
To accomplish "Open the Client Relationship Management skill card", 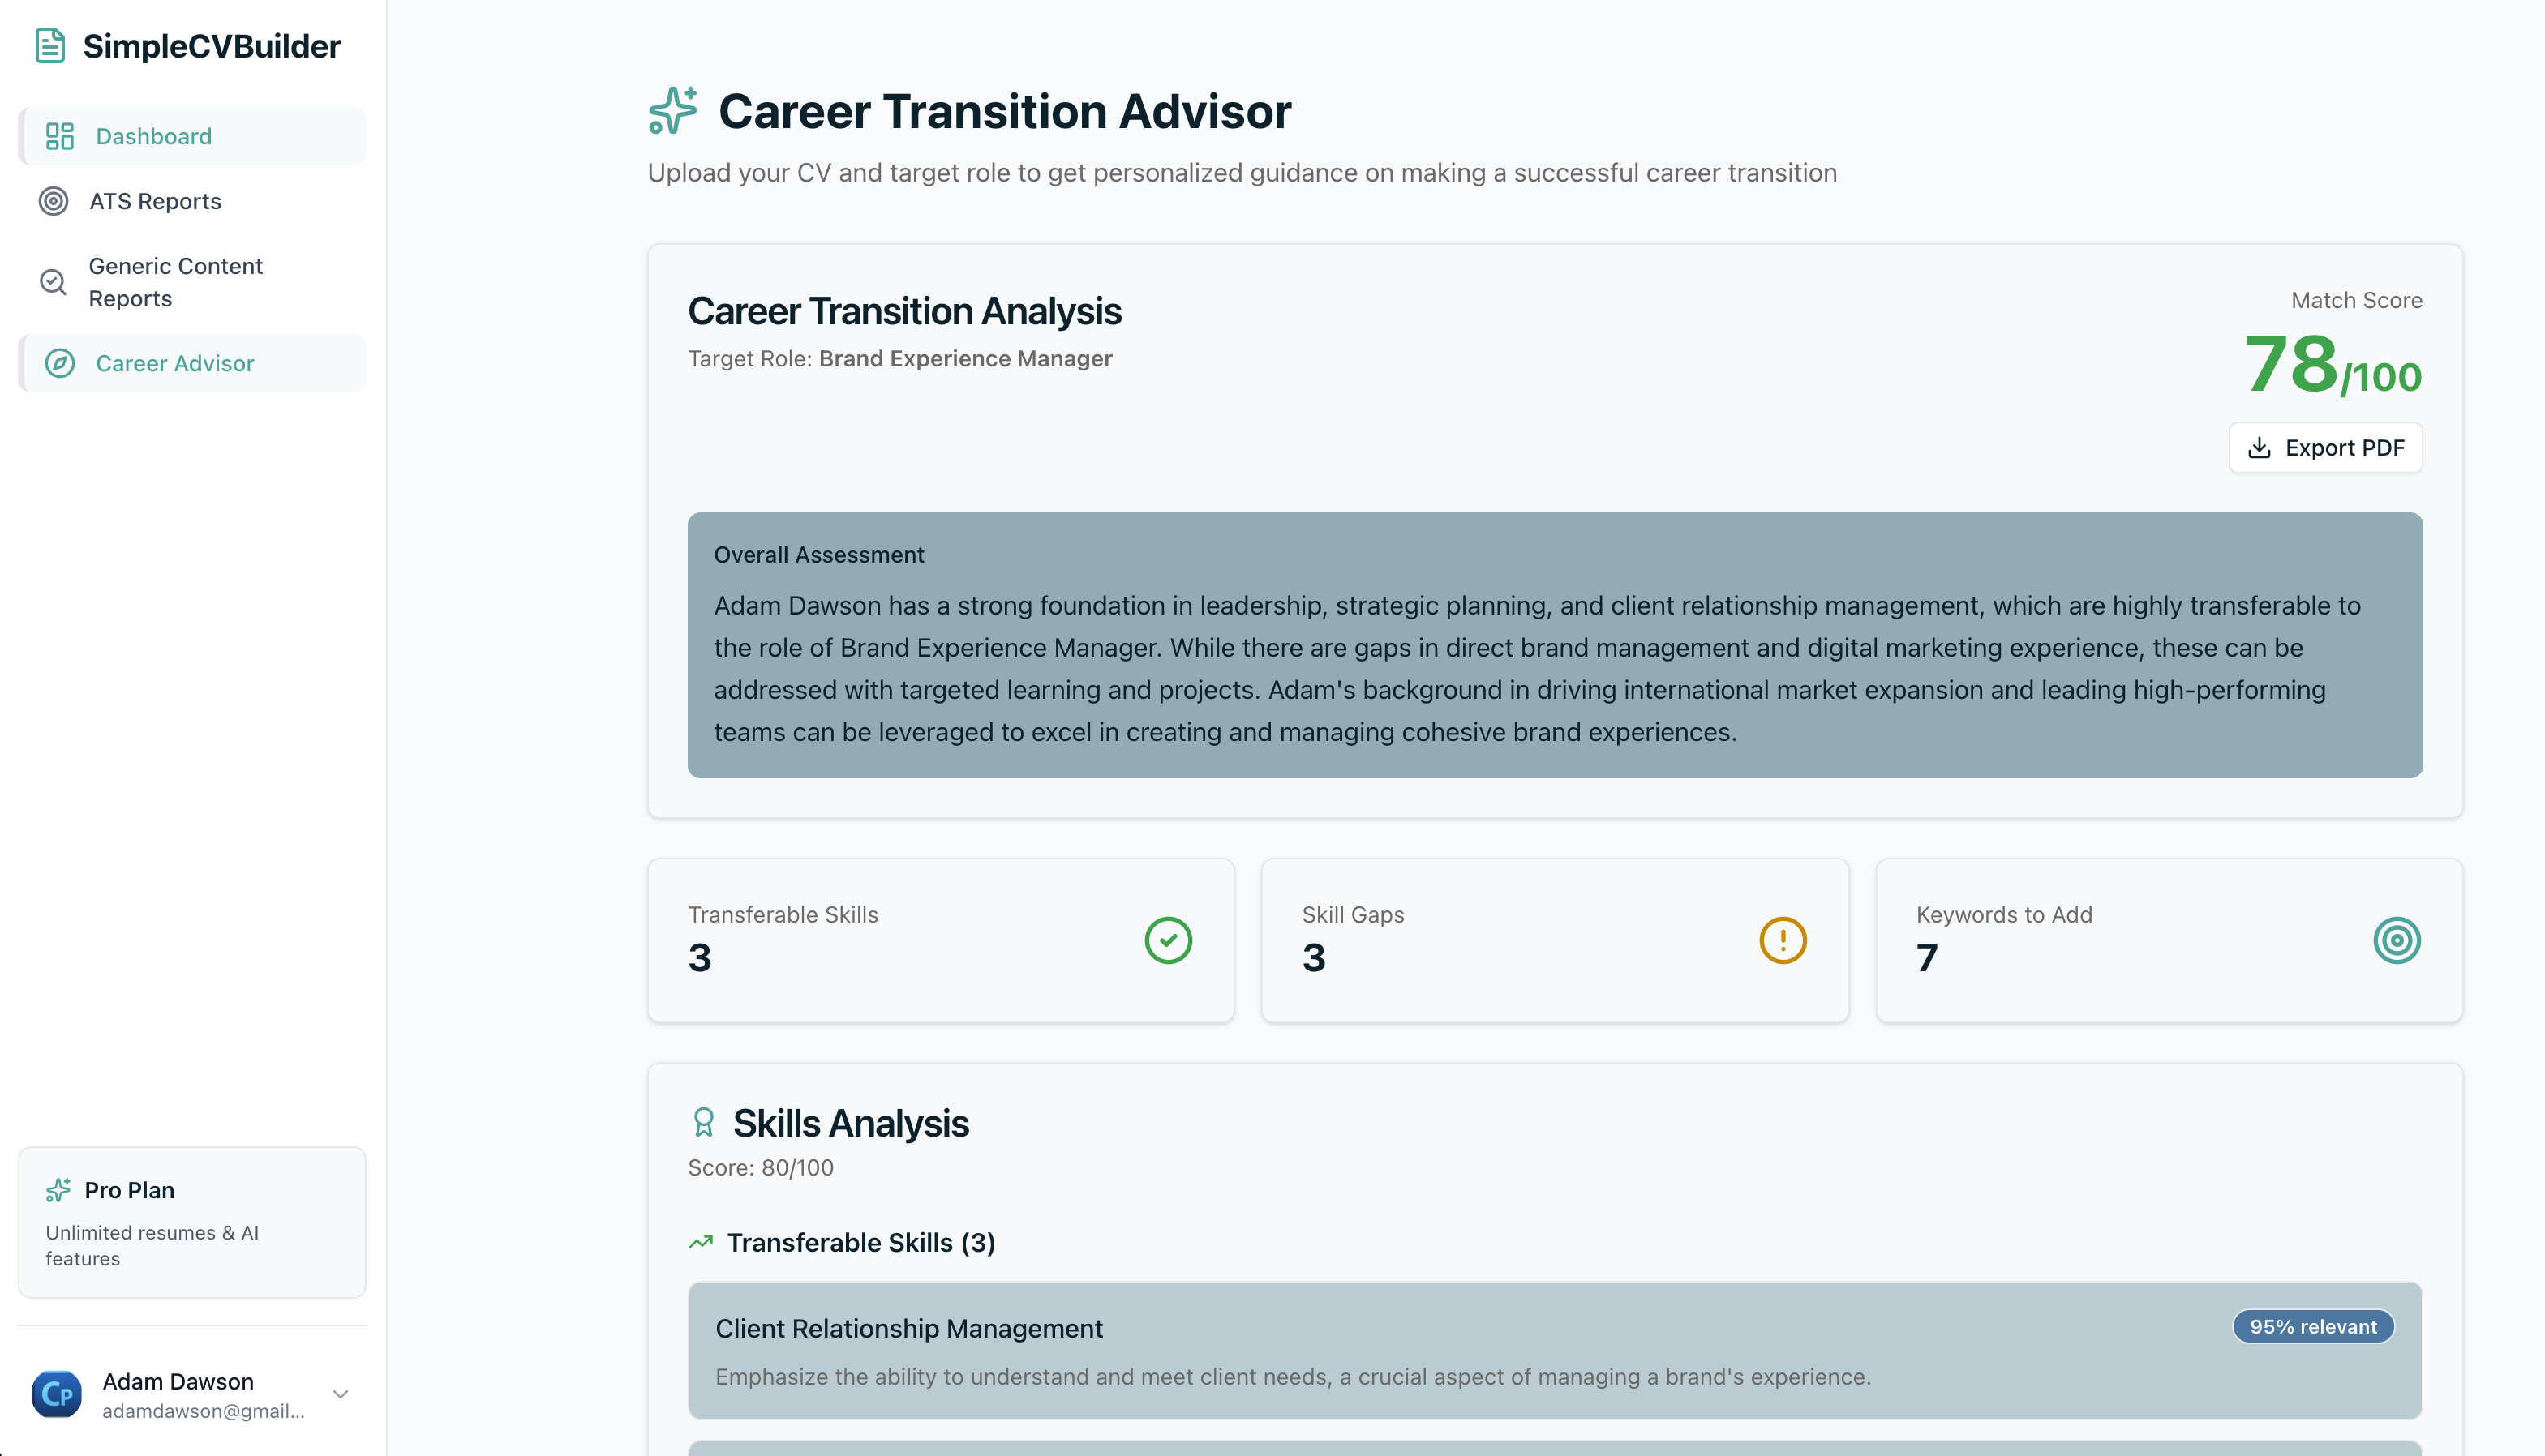I will pos(1555,1350).
